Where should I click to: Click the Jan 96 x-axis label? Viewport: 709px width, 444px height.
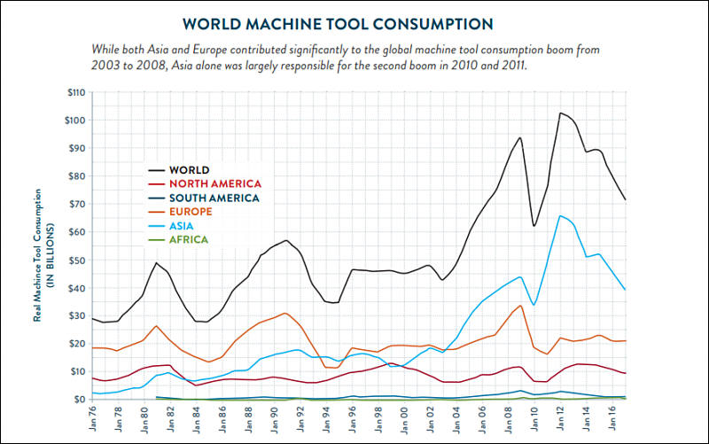pos(353,418)
